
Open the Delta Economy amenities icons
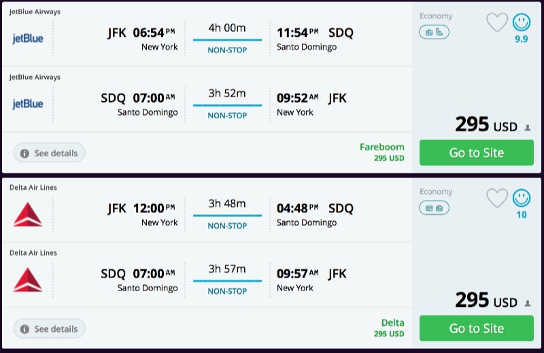pyautogui.click(x=434, y=207)
